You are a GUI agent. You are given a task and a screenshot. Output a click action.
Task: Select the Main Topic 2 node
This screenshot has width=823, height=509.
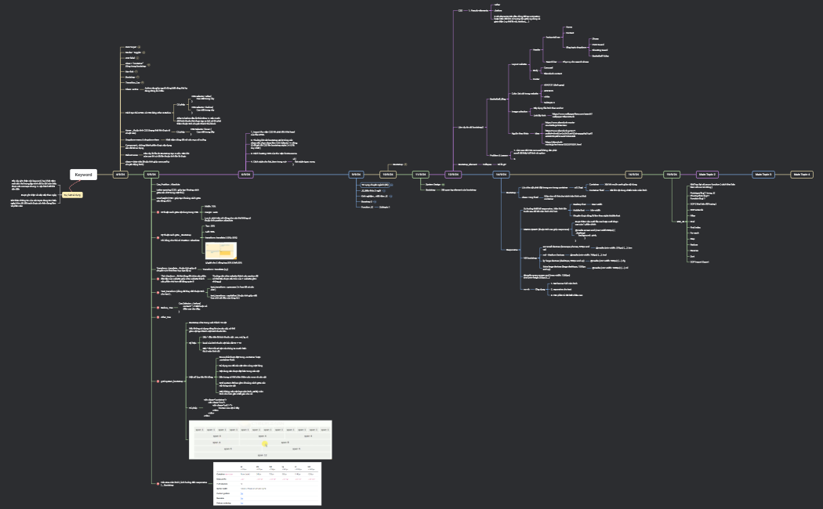[707, 175]
